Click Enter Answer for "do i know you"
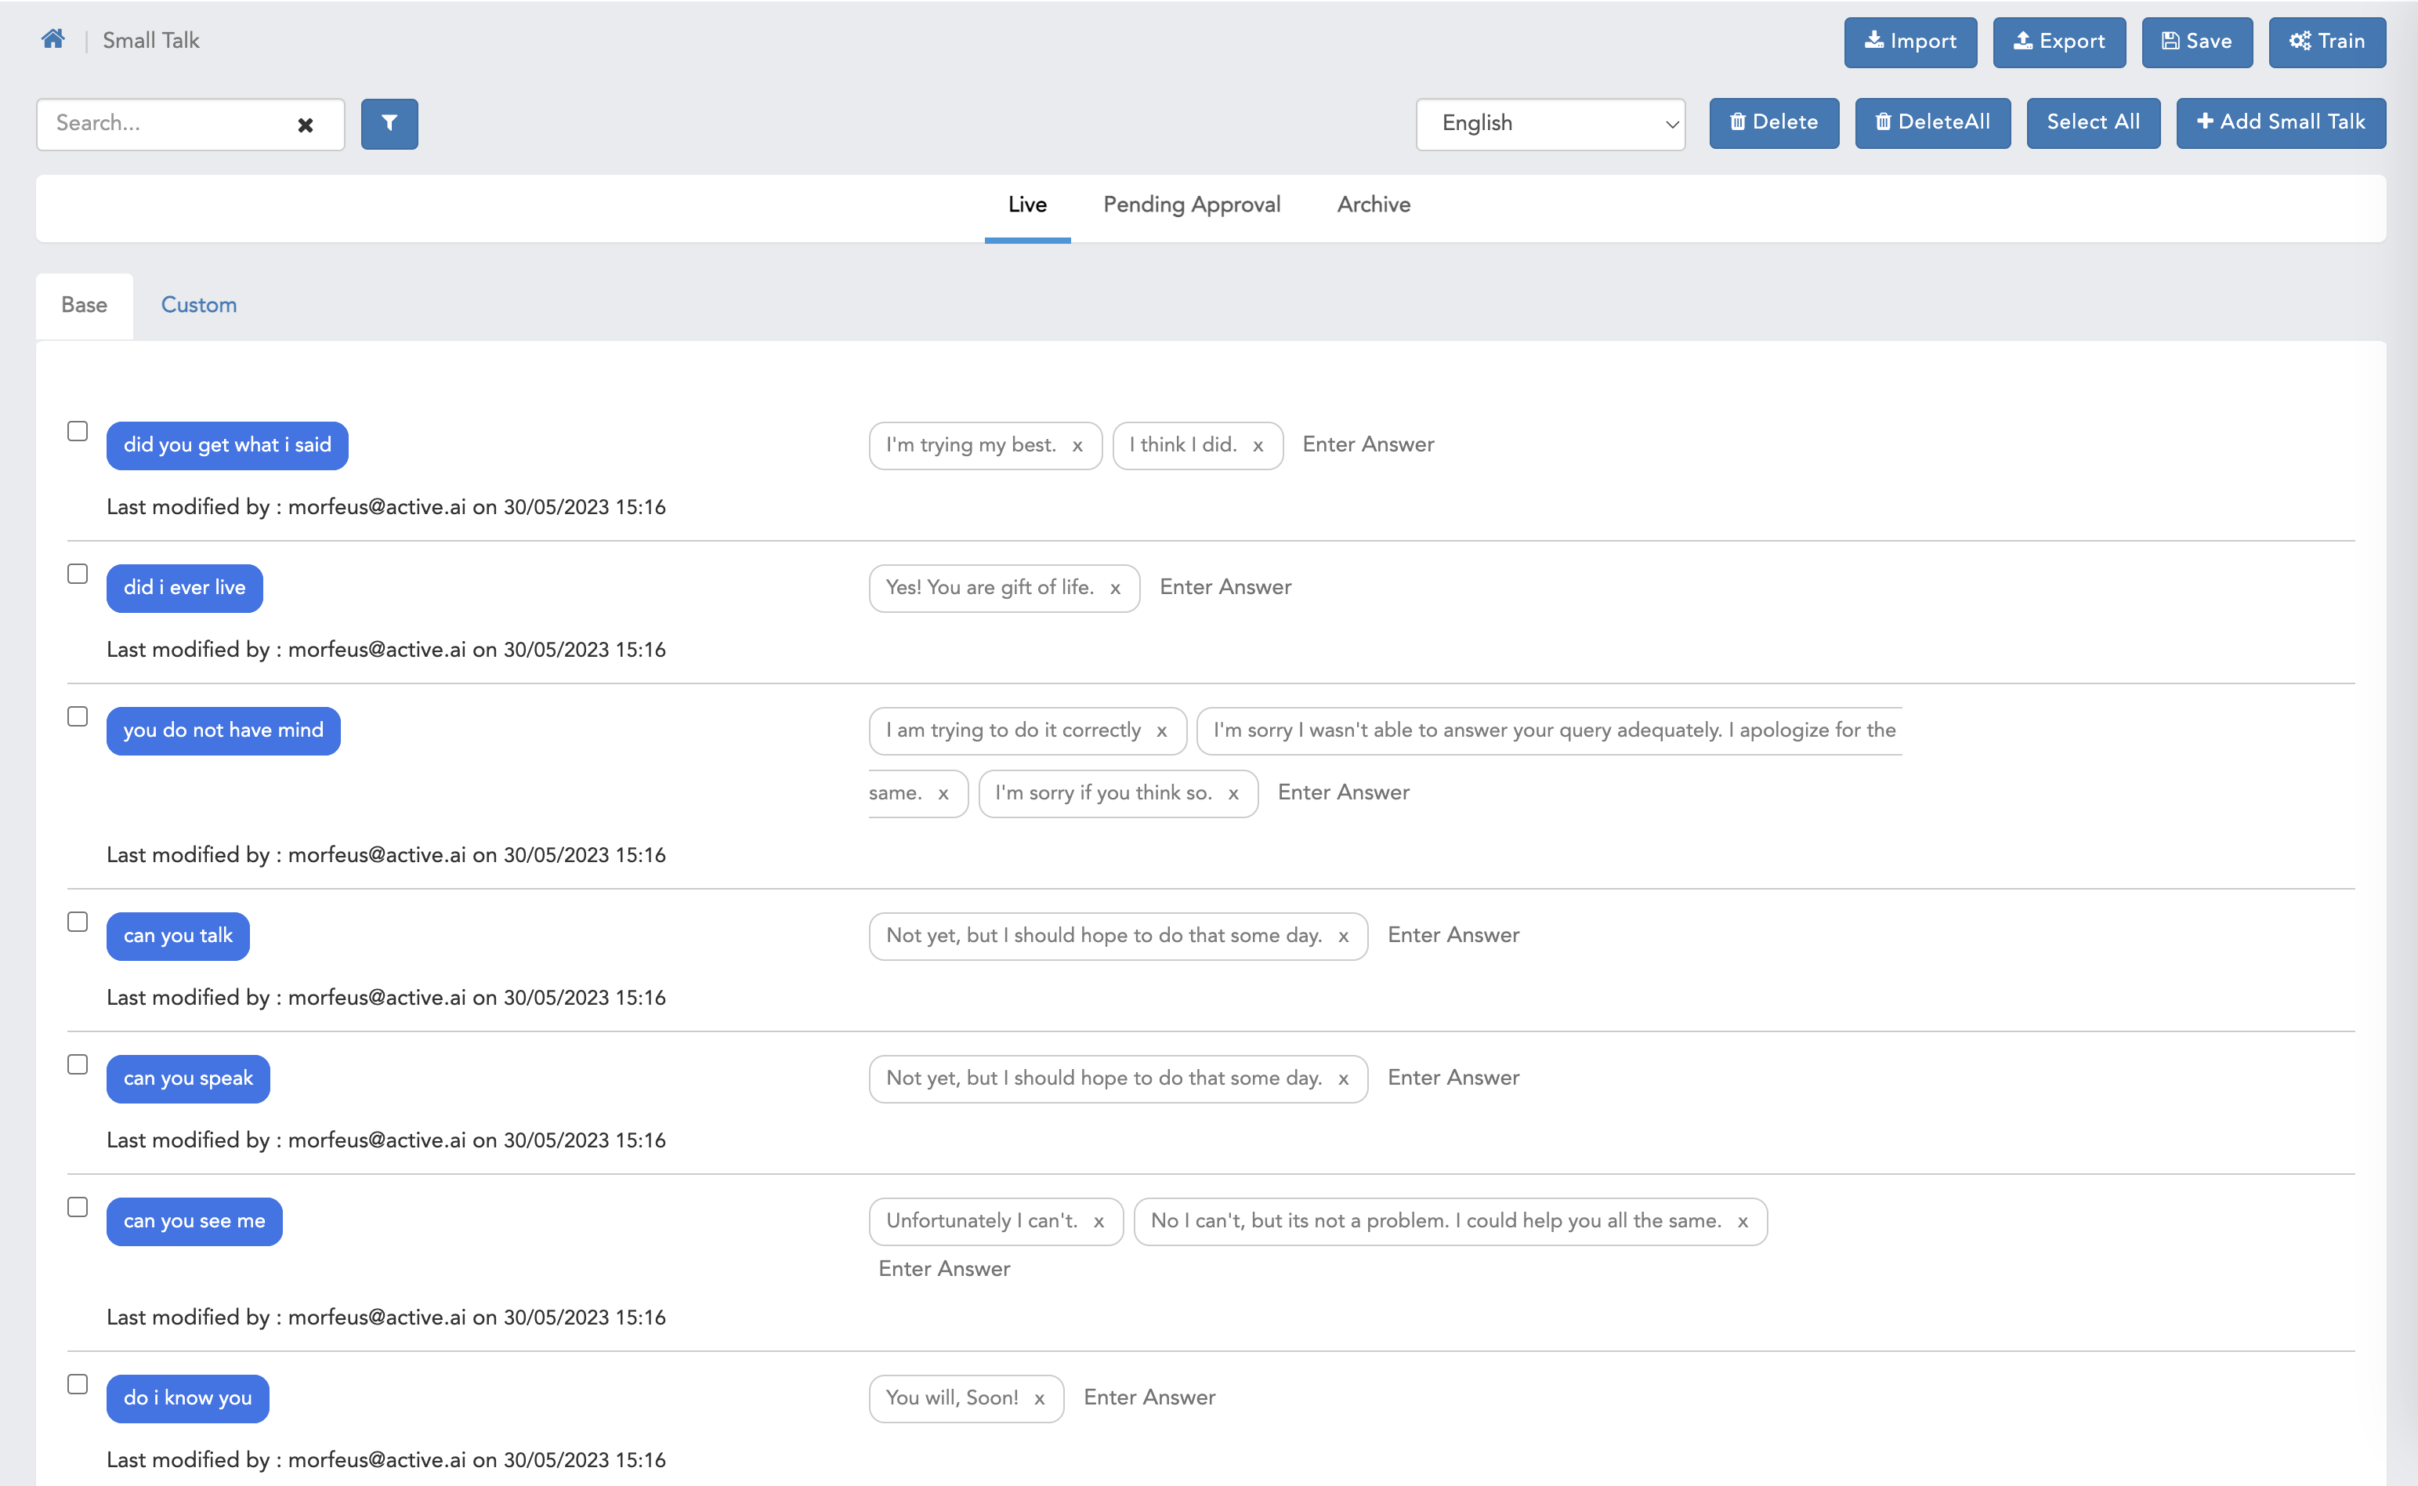Image resolution: width=2418 pixels, height=1486 pixels. click(x=1149, y=1398)
